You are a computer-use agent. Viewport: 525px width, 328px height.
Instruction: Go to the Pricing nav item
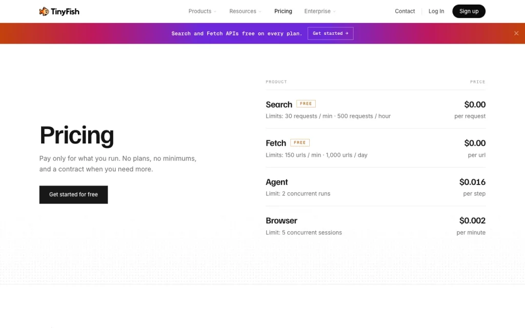coord(283,11)
